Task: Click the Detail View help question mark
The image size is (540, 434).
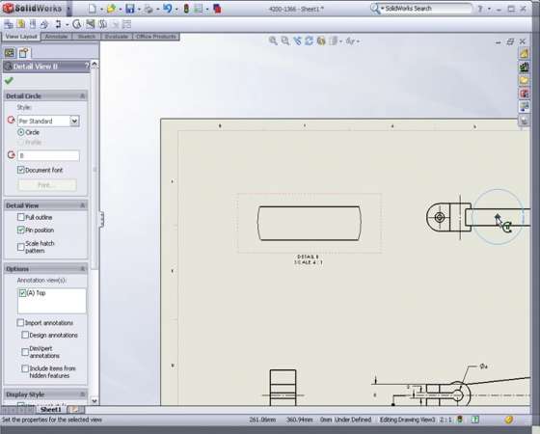Action: (x=87, y=67)
